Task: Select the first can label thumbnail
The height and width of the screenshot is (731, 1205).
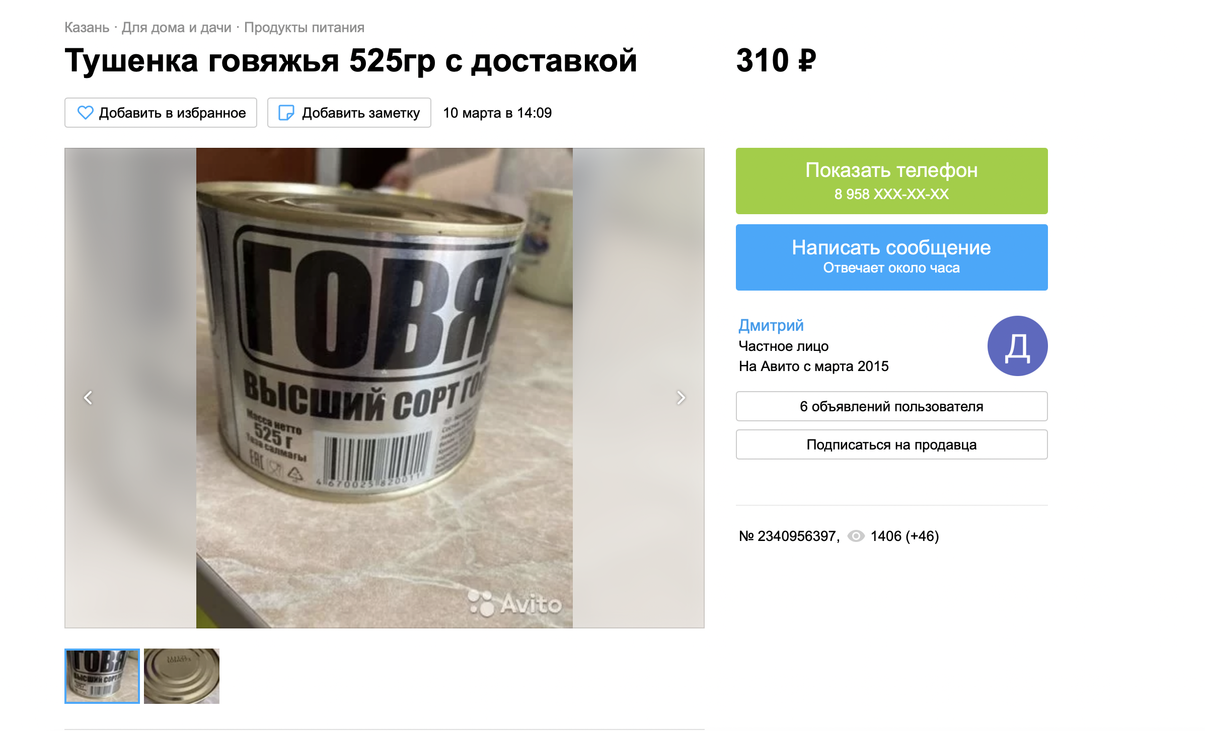Action: [102, 676]
